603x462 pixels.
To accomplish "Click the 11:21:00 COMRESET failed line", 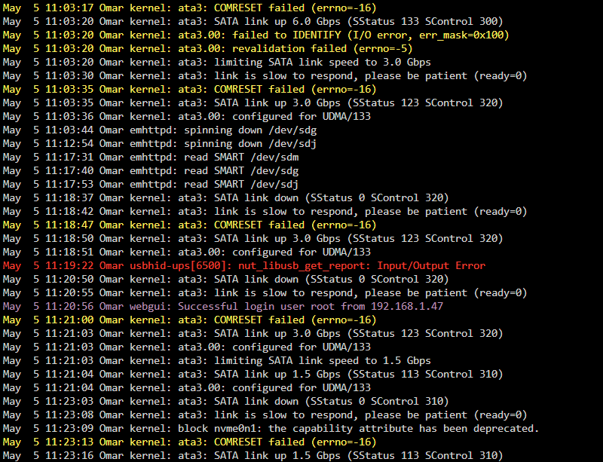I will (190, 320).
